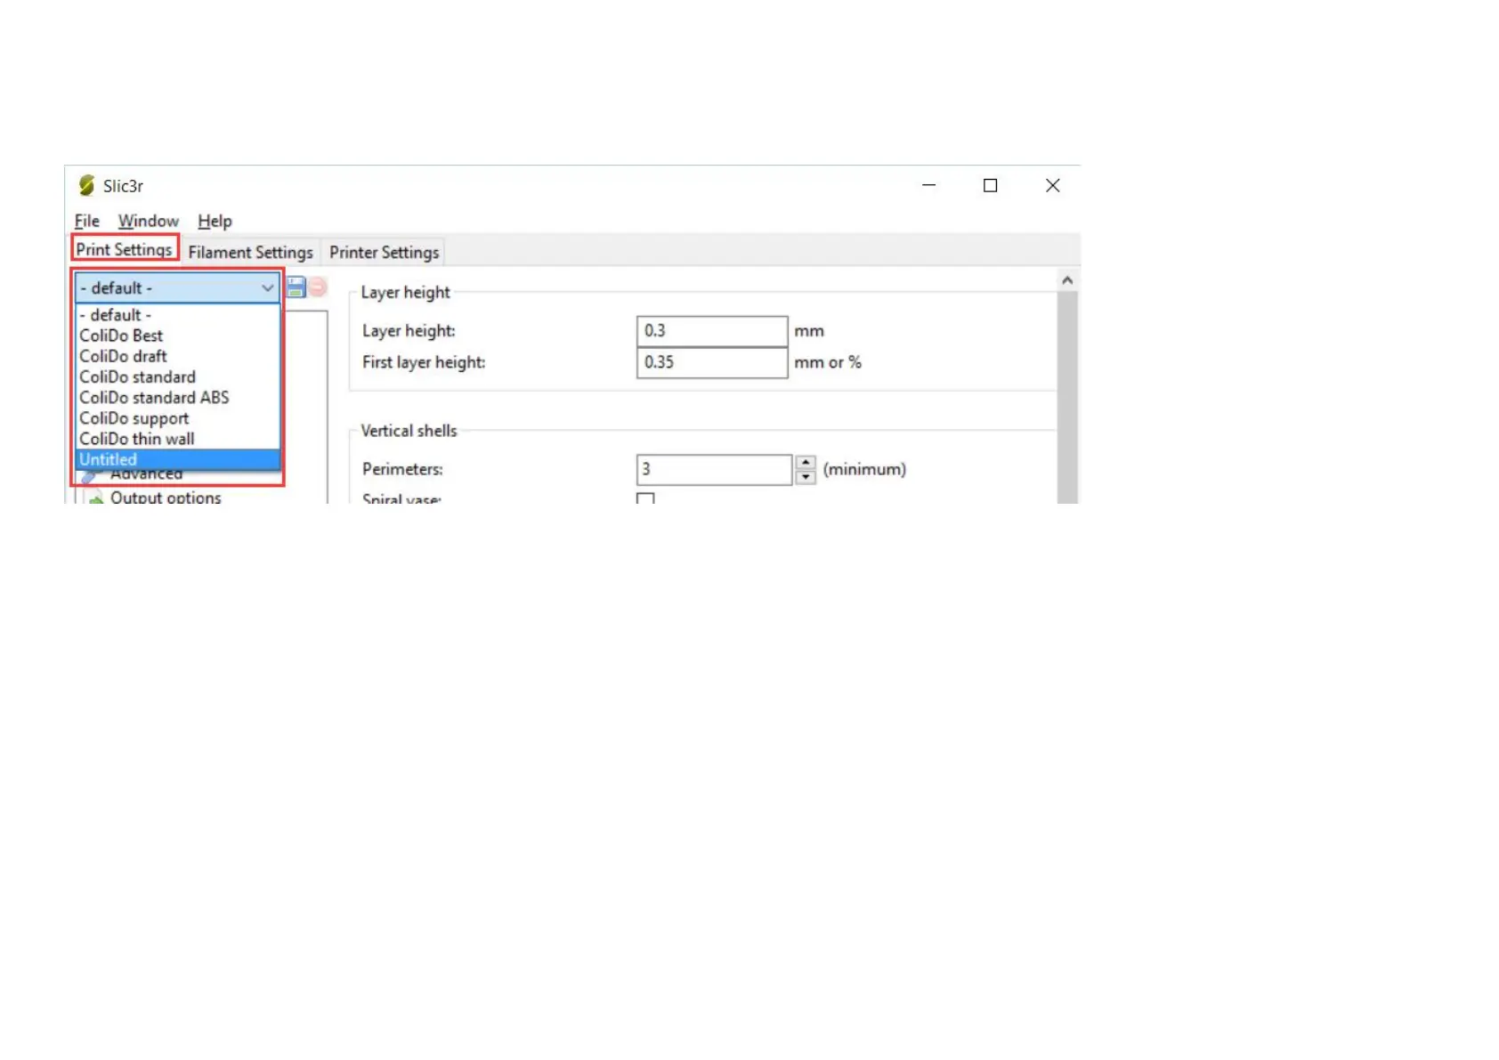The width and height of the screenshot is (1499, 1060).
Task: Open the File menu
Action: [86, 221]
